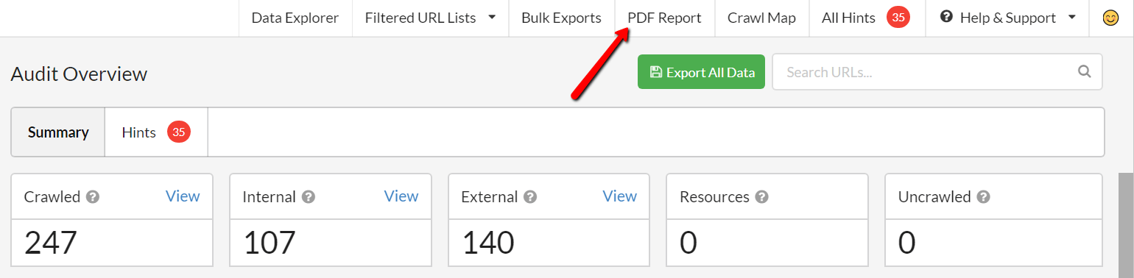Viewport: 1134px width, 278px height.
Task: Click help icon next to Uncrawled
Action: (x=983, y=197)
